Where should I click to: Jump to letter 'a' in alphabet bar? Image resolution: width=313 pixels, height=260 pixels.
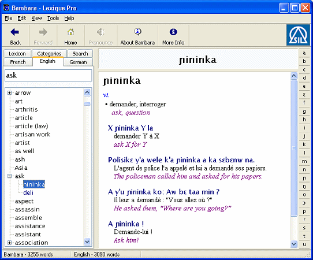[304, 53]
